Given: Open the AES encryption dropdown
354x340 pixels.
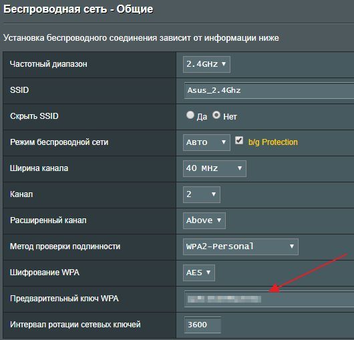Looking at the screenshot, I should 199,273.
